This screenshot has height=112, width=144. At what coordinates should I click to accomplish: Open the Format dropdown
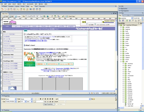pyautogui.click(x=16, y=99)
